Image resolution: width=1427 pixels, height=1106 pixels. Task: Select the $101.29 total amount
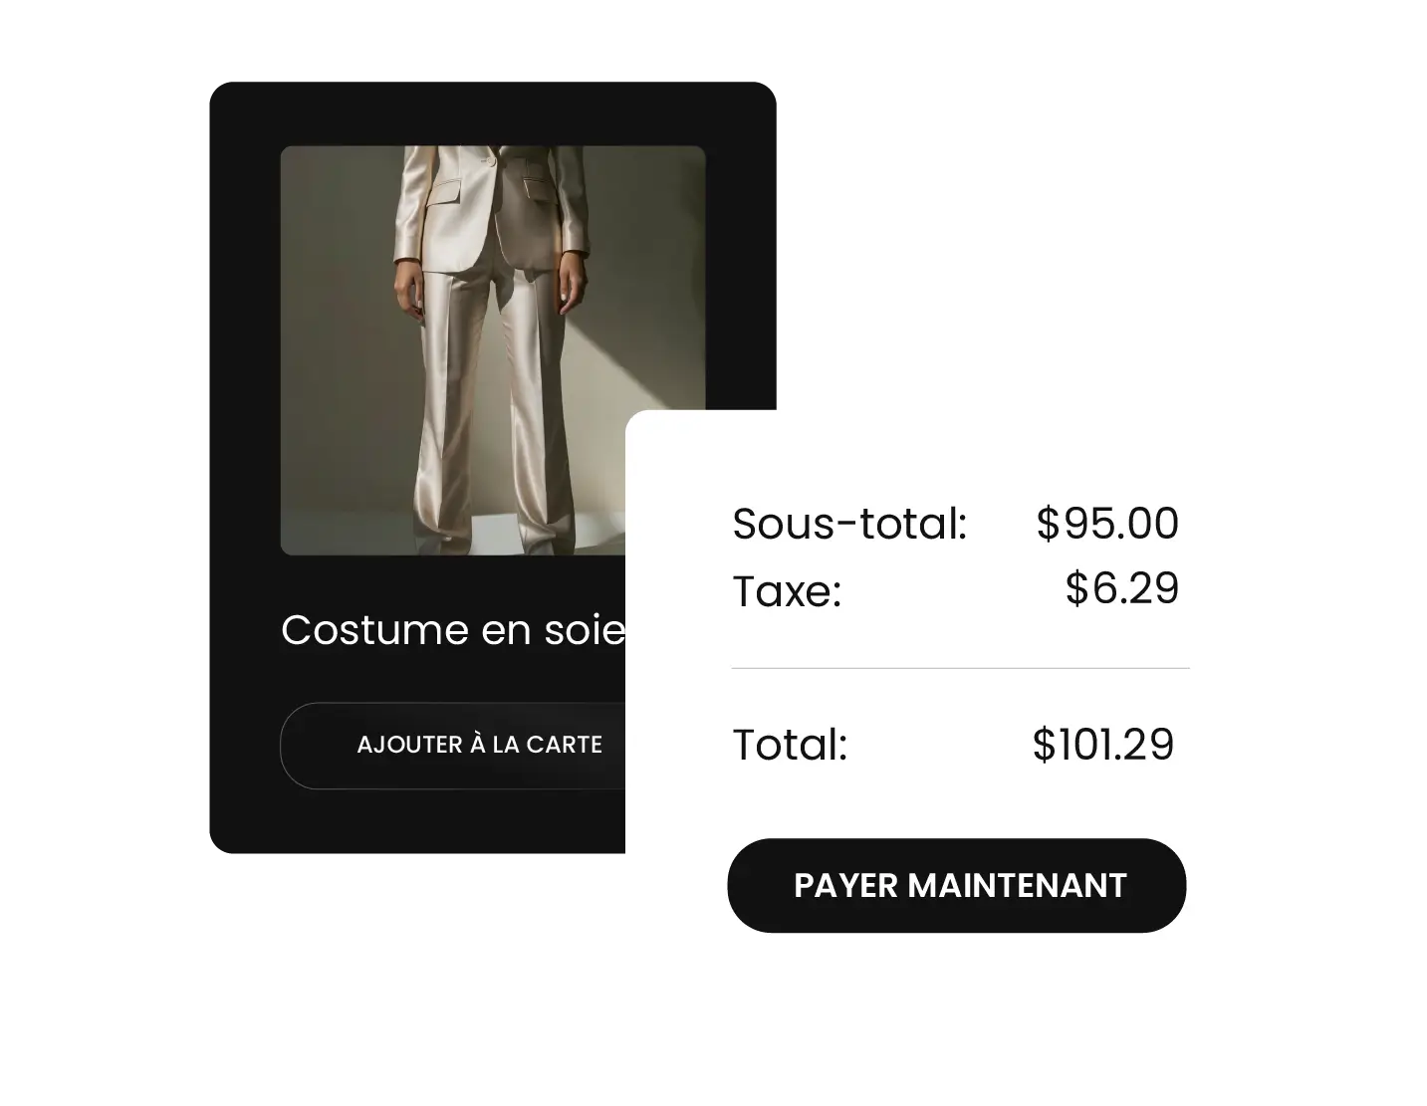click(x=1103, y=745)
